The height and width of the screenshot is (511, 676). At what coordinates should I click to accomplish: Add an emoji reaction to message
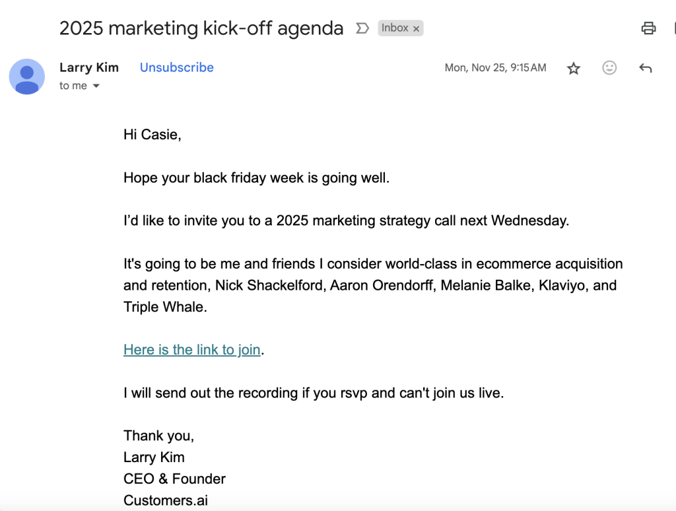pos(609,68)
